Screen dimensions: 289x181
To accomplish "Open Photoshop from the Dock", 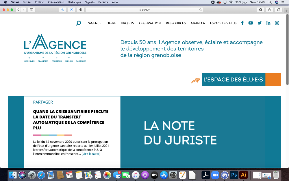I will pos(234,175).
